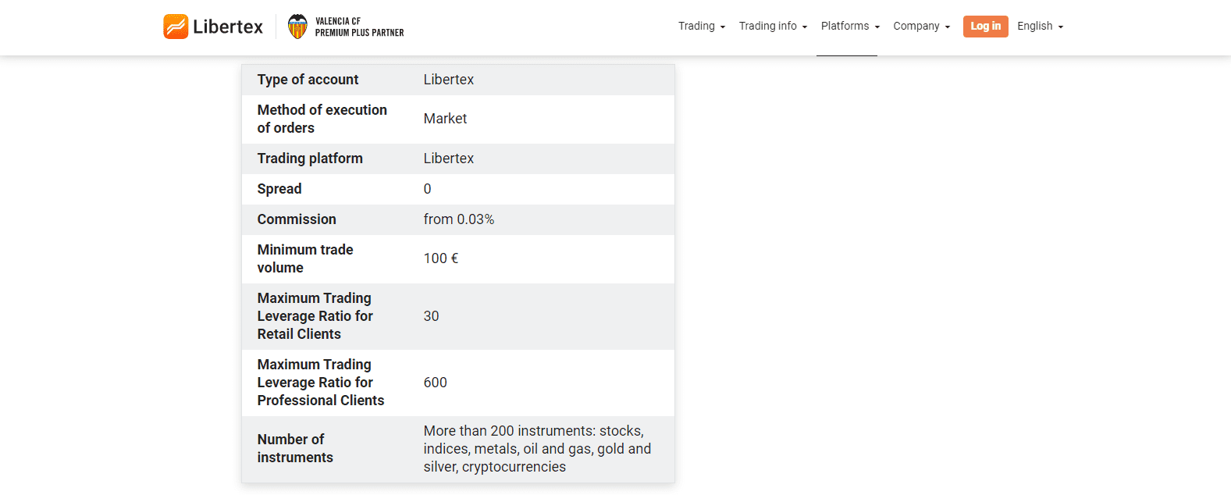Click the Valencia CF crest icon

pos(297,27)
